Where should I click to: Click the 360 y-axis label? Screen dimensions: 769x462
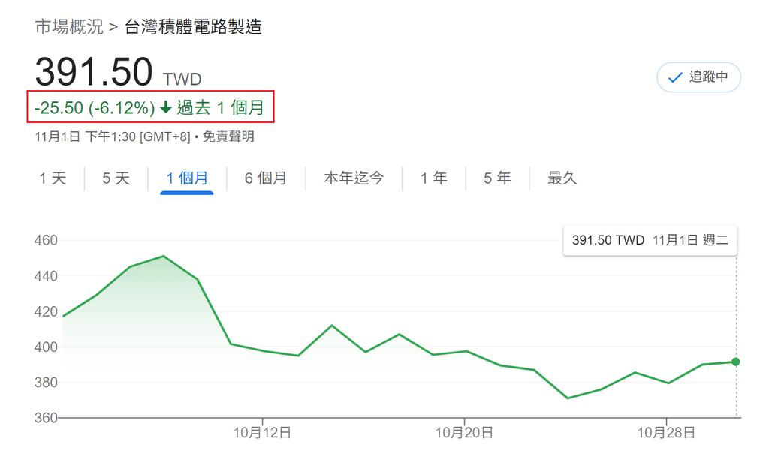coord(46,418)
